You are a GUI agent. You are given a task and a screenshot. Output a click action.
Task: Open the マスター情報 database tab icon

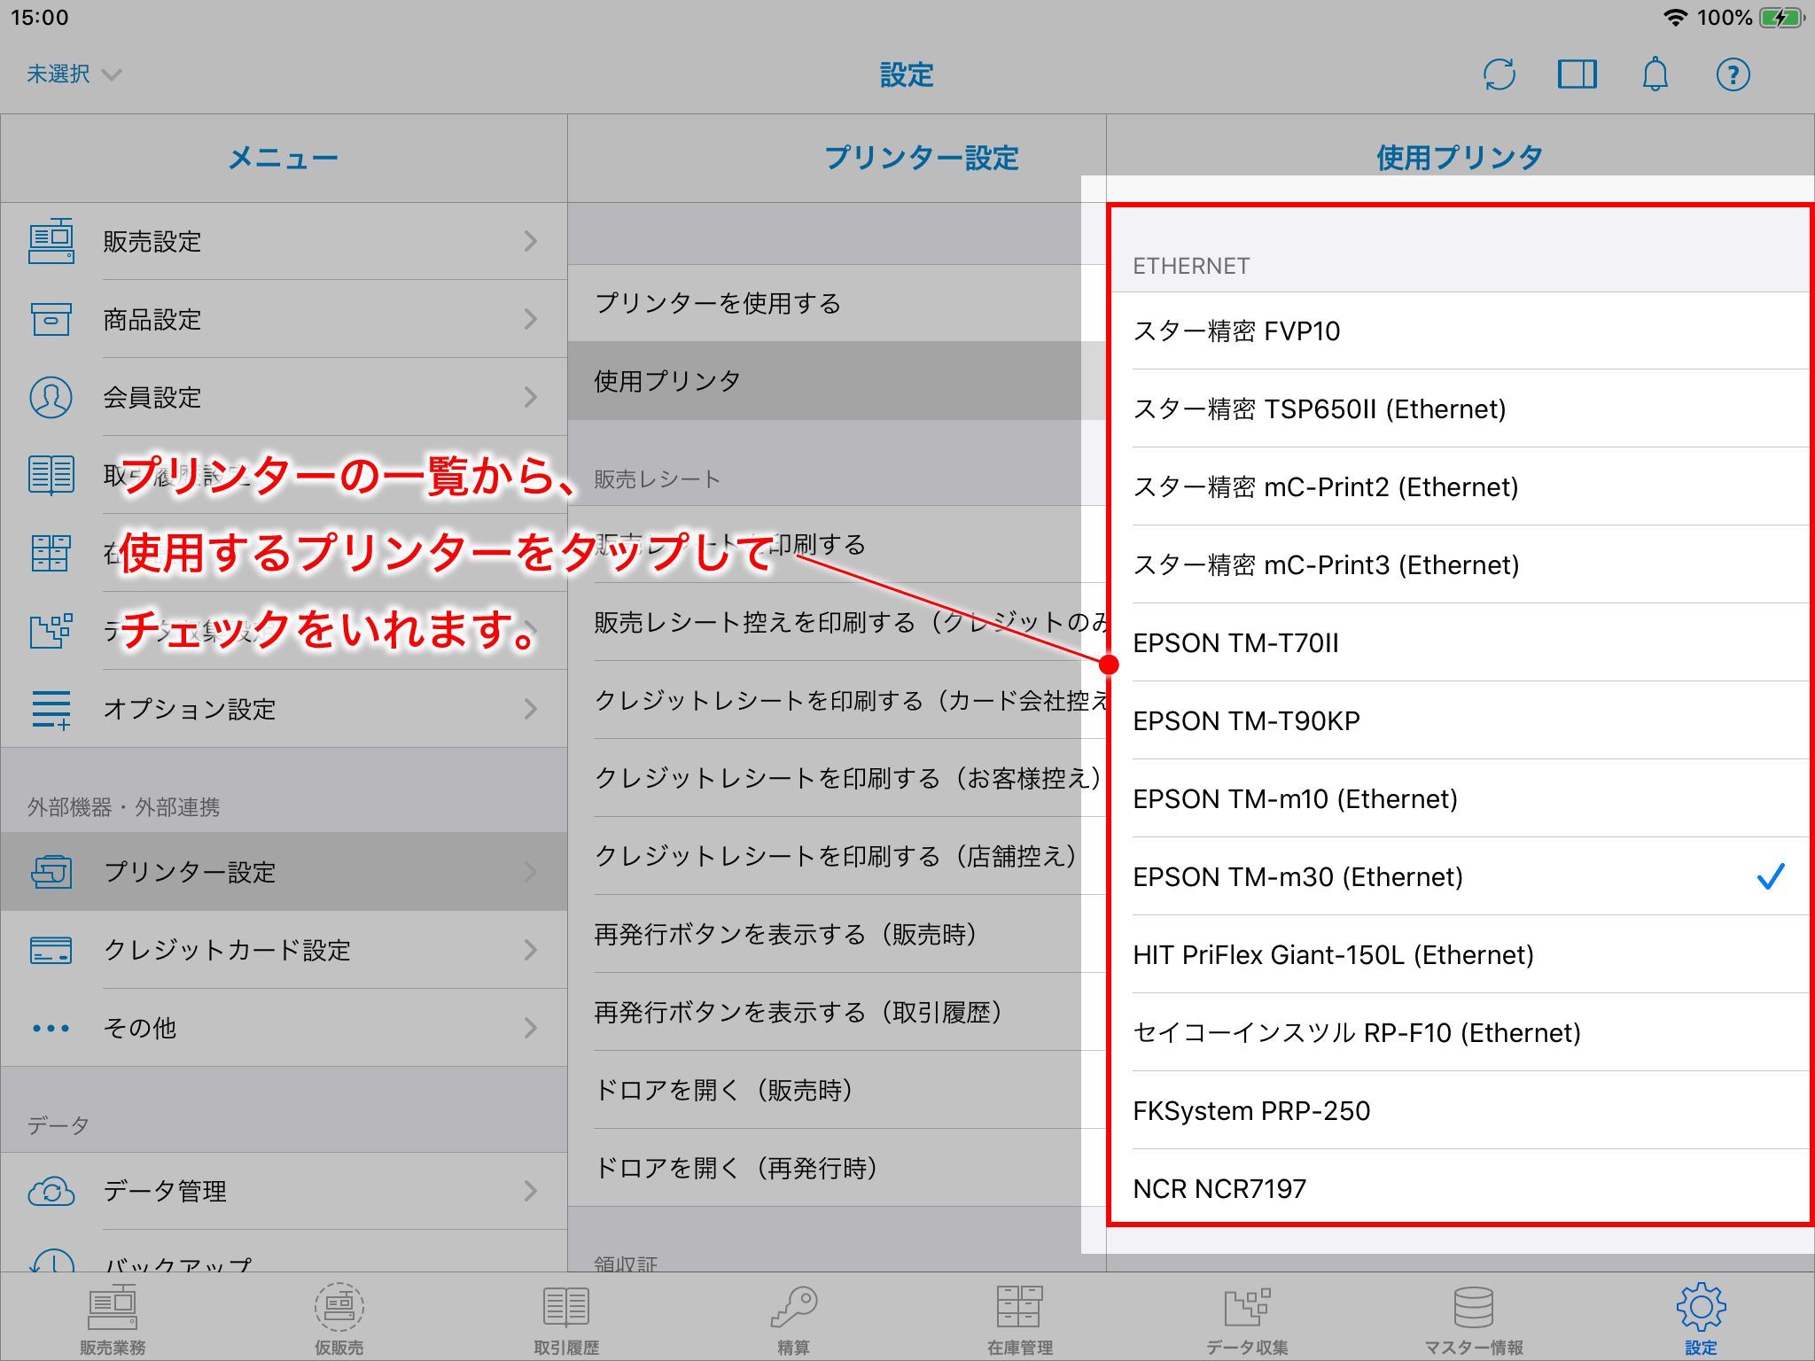[x=1474, y=1308]
